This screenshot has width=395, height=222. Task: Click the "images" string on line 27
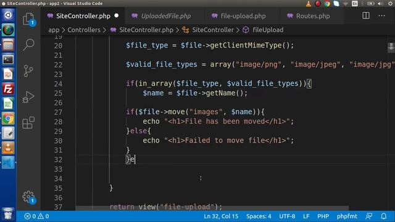pos(206,112)
